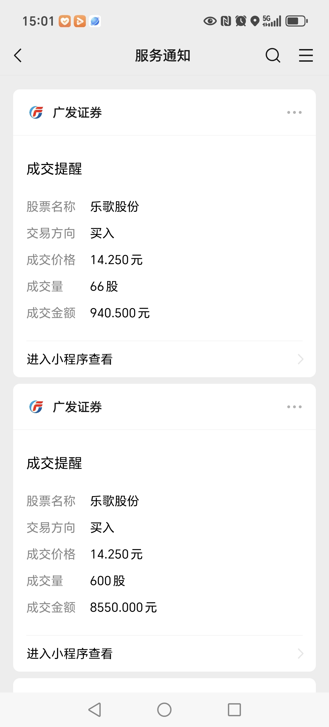
Task: Open search in service notifications
Action: [273, 55]
